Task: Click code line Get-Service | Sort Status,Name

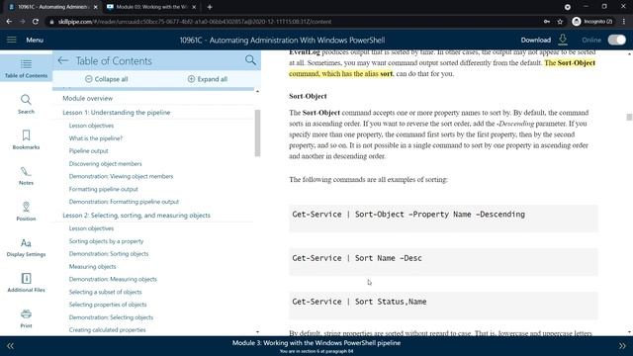Action: click(359, 302)
